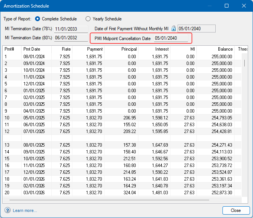253x218 pixels.
Task: Focus the MI Termination Date (80%) field
Action: [71, 38]
